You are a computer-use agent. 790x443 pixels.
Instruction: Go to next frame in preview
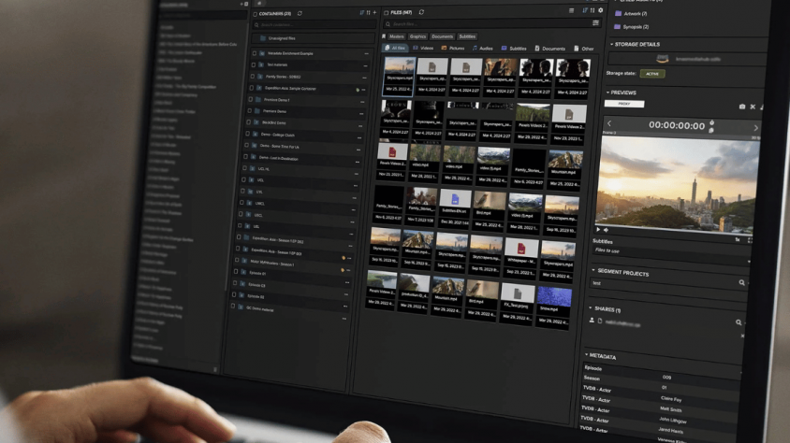point(755,128)
